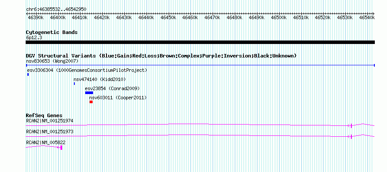
Task: Open the RCAN2|NM_001251973 transcript label
Action: pos(50,132)
